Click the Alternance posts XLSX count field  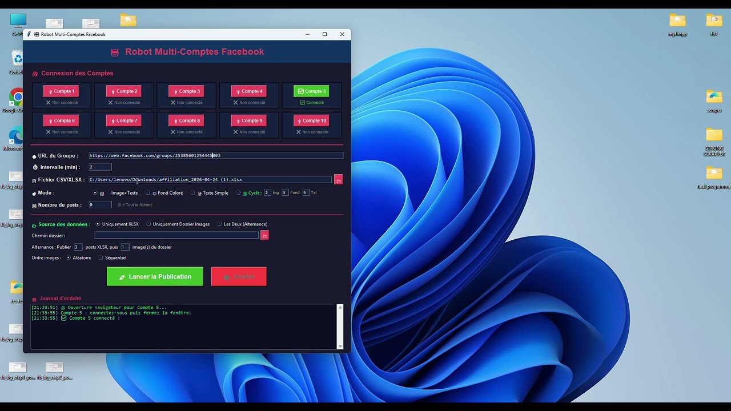[78, 247]
